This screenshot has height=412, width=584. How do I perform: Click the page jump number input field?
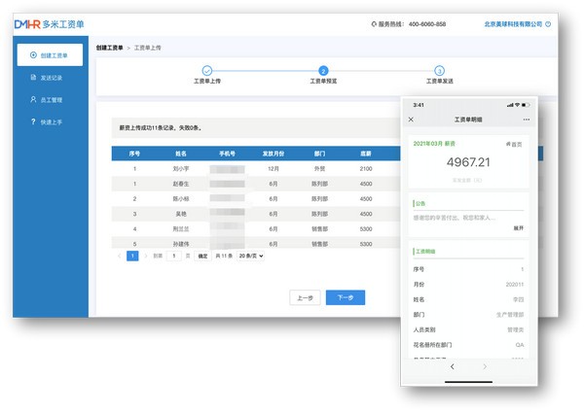(173, 256)
